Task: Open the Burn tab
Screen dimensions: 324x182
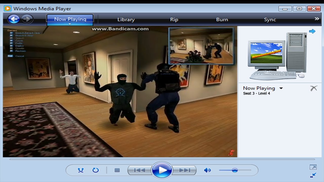Action: pyautogui.click(x=222, y=19)
